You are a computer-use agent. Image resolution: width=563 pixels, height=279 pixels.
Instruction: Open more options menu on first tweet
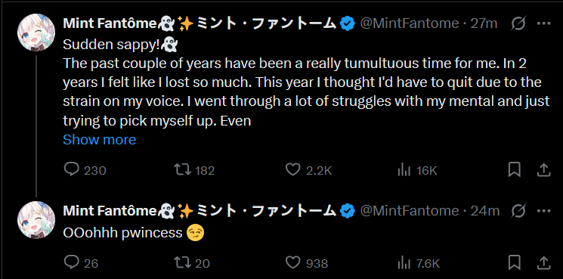pyautogui.click(x=543, y=23)
